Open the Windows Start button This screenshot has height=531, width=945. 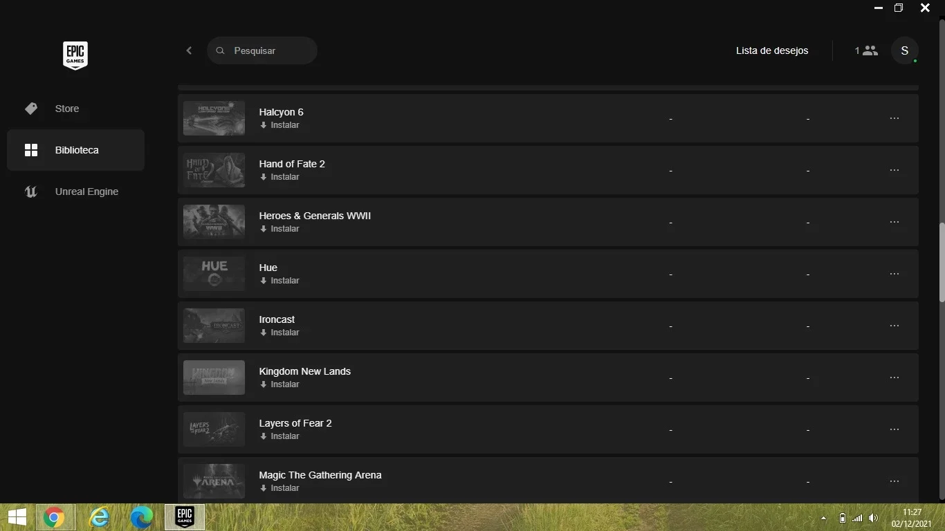17,517
